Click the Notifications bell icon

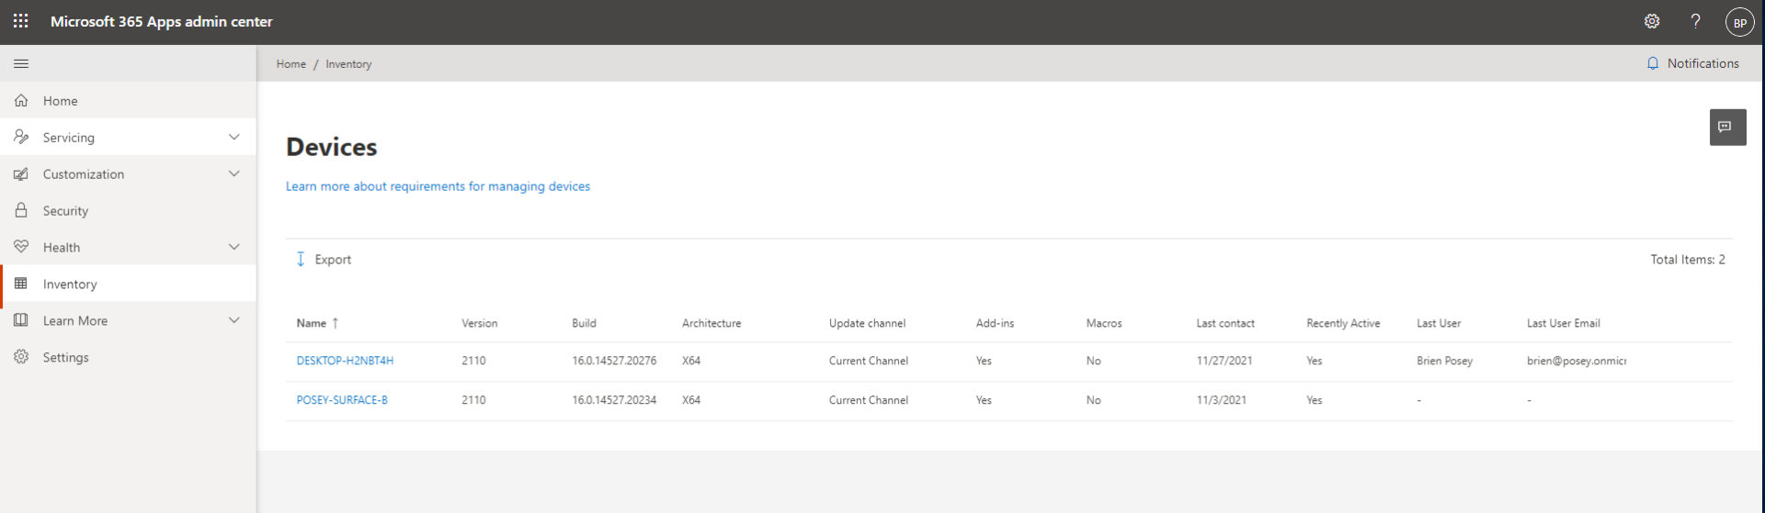point(1653,63)
